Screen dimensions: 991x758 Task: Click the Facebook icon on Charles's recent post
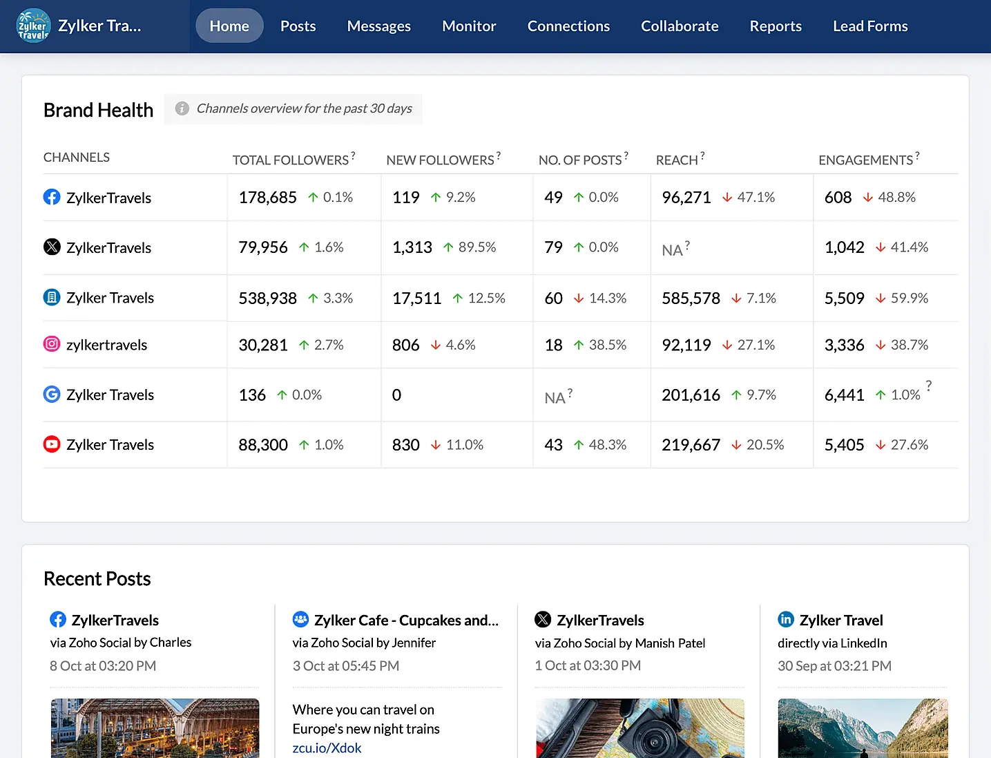point(58,619)
